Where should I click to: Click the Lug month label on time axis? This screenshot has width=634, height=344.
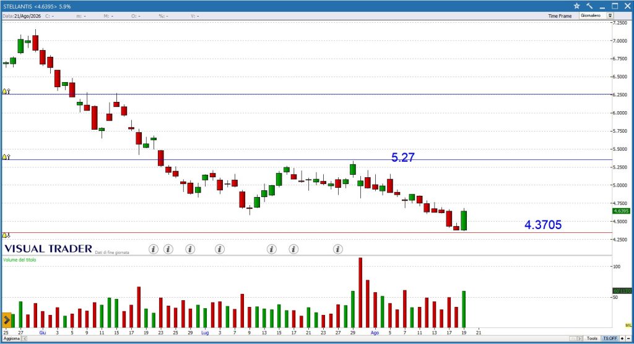[205, 333]
